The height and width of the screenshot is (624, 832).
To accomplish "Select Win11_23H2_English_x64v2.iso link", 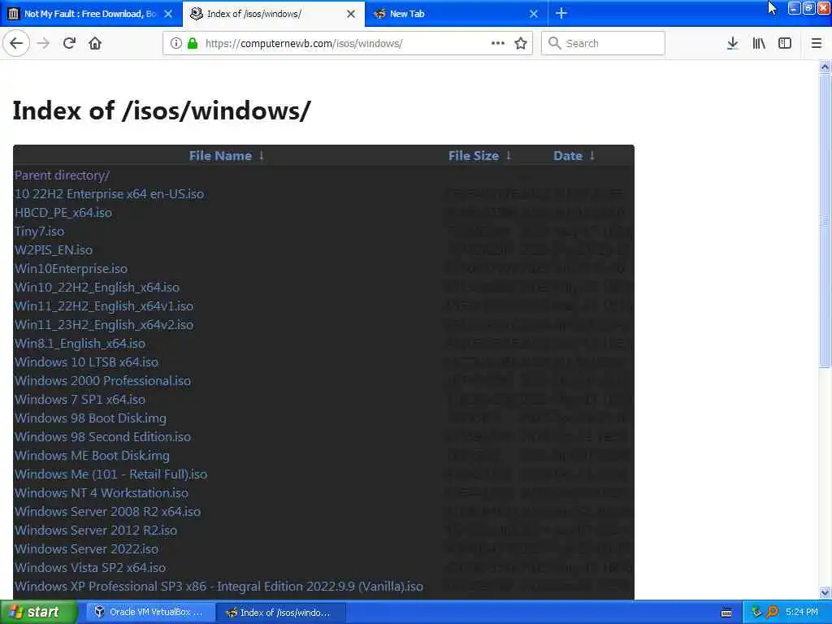I will coord(104,325).
